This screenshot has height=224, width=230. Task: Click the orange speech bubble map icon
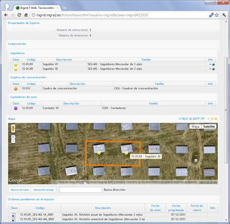point(216,119)
